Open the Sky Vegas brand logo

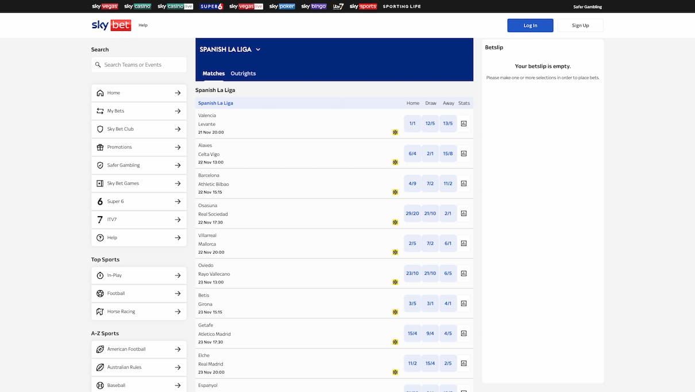[105, 6]
